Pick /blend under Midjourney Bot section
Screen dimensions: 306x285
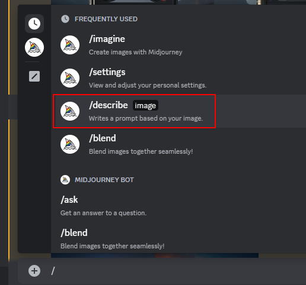point(179,239)
